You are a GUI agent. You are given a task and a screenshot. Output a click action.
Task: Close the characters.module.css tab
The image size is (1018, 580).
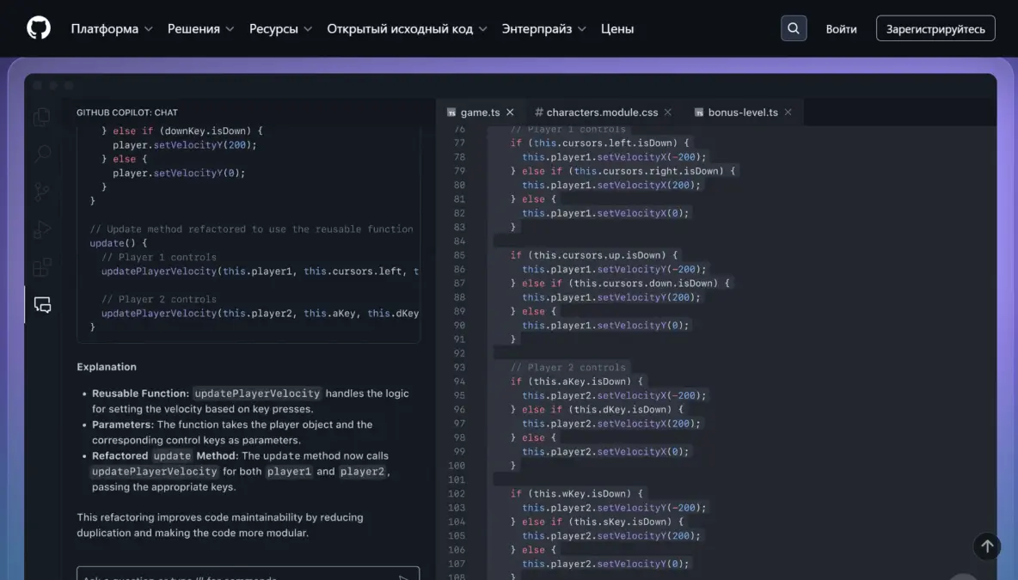pos(668,113)
